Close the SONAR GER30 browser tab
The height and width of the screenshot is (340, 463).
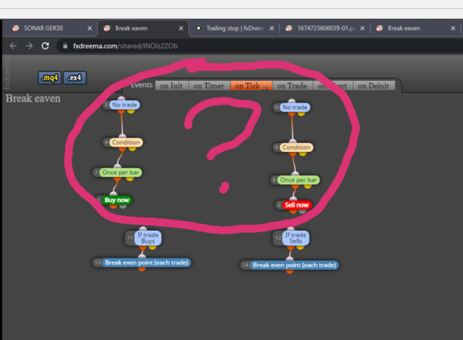pyautogui.click(x=90, y=29)
